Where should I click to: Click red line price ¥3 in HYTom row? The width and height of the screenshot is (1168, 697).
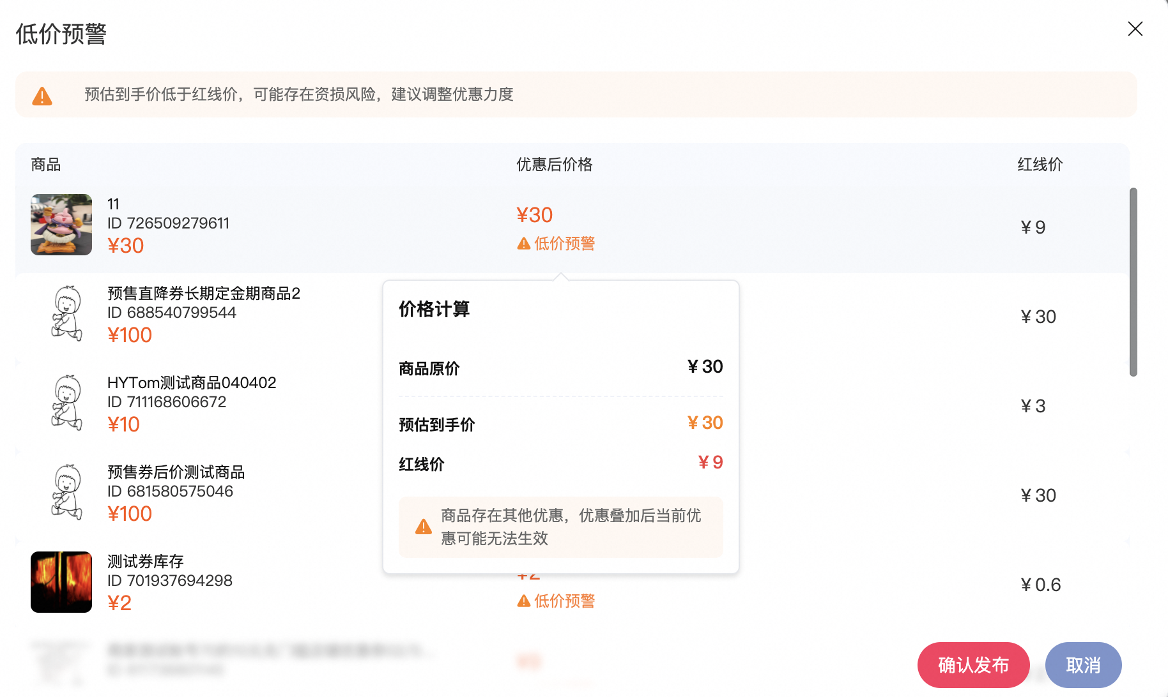point(1033,406)
